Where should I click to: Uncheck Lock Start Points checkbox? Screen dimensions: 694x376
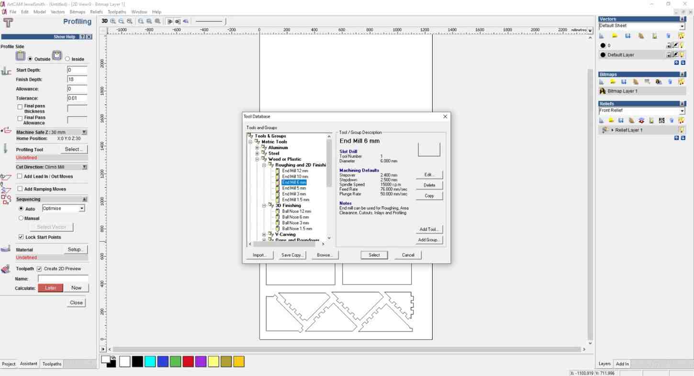tap(21, 237)
